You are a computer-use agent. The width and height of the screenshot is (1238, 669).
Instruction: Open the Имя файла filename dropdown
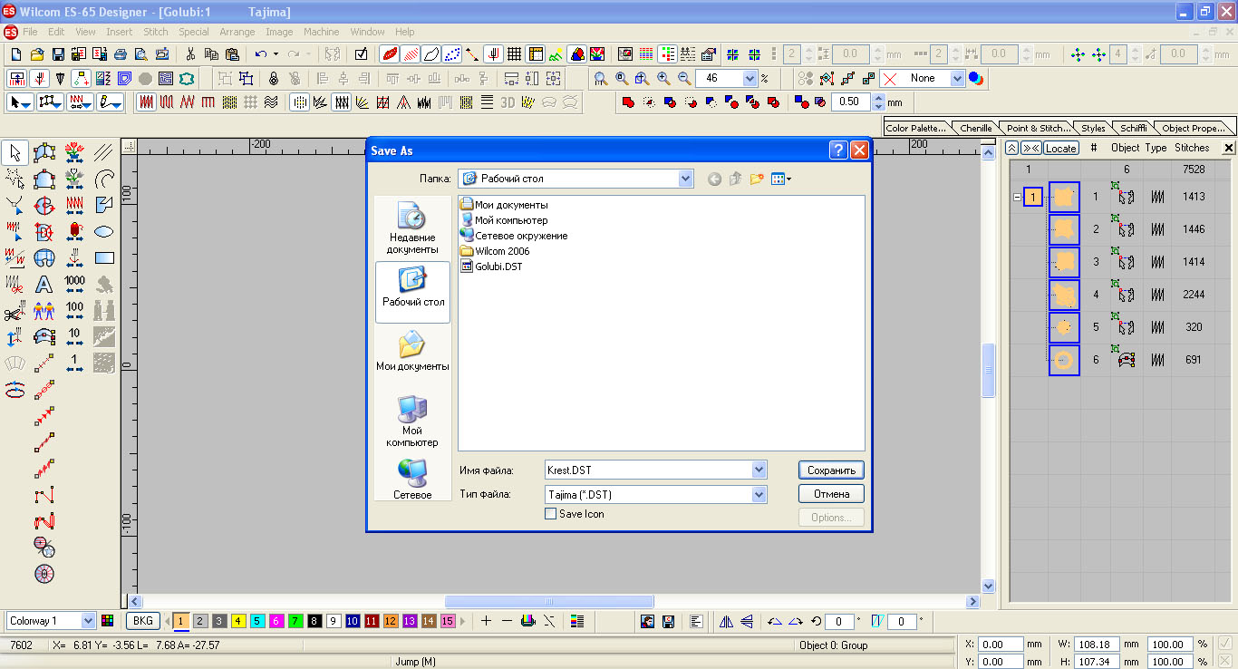759,470
